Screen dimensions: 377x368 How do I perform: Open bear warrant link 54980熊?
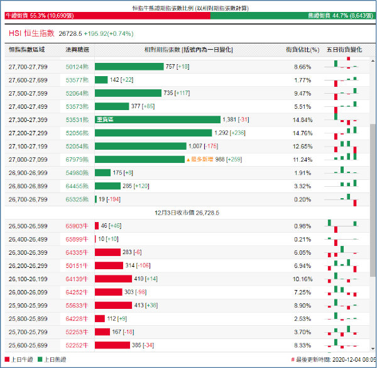[x=77, y=173]
